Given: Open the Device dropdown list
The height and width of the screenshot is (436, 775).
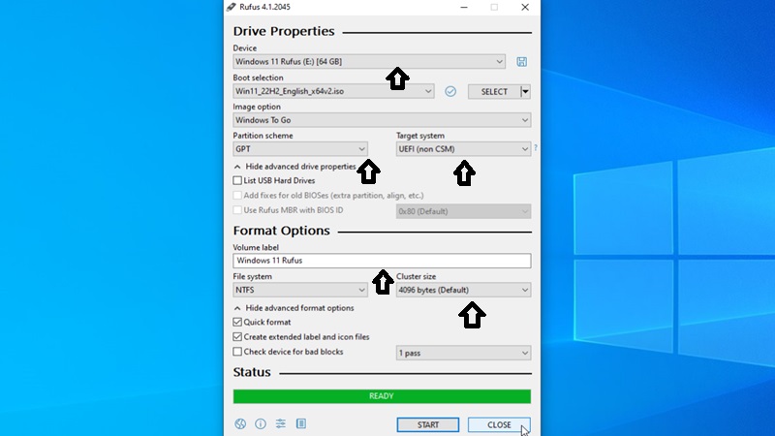Looking at the screenshot, I should click(x=368, y=62).
